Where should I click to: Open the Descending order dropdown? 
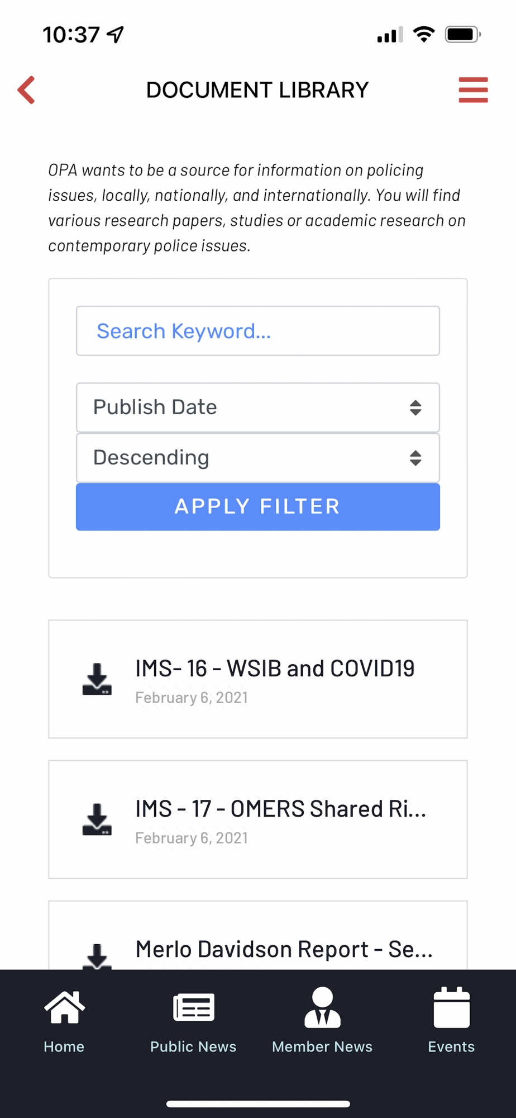pyautogui.click(x=257, y=458)
